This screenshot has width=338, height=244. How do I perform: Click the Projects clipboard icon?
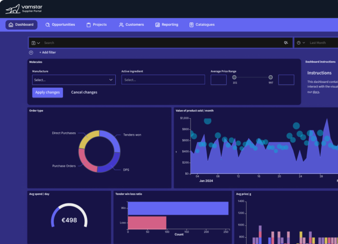tap(88, 25)
